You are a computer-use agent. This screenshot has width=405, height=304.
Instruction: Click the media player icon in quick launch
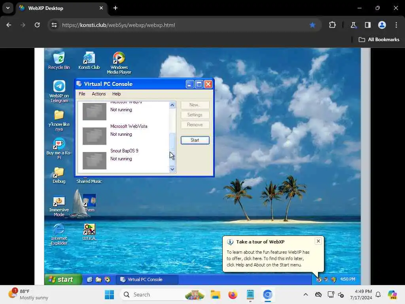coord(108,279)
